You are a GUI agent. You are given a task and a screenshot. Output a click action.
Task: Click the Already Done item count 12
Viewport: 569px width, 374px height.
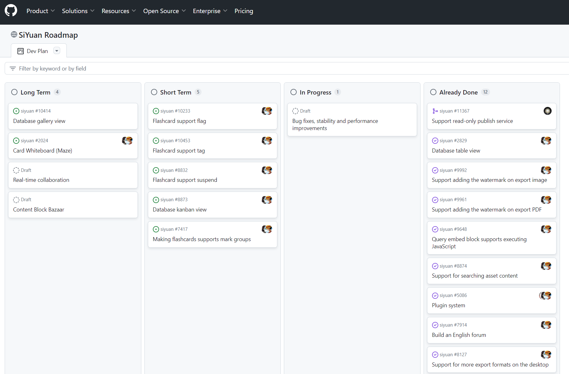point(485,92)
